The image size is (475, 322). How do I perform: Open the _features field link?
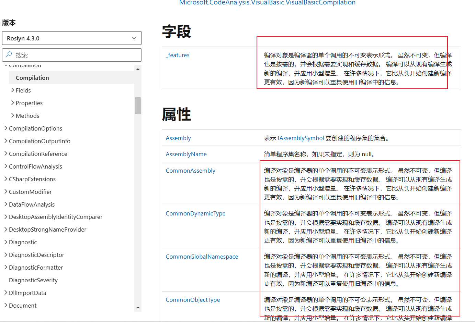pyautogui.click(x=178, y=55)
